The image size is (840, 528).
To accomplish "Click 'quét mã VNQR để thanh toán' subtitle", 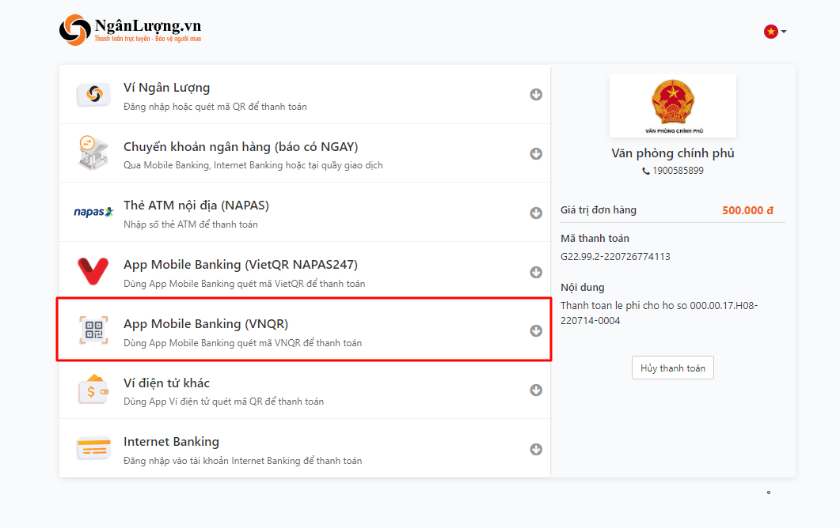I will pos(243,342).
